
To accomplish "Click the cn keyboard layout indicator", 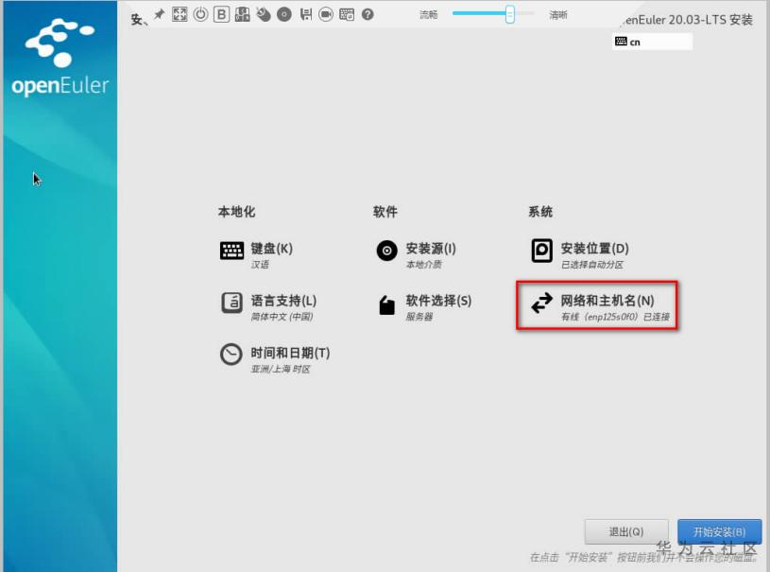I will click(652, 42).
